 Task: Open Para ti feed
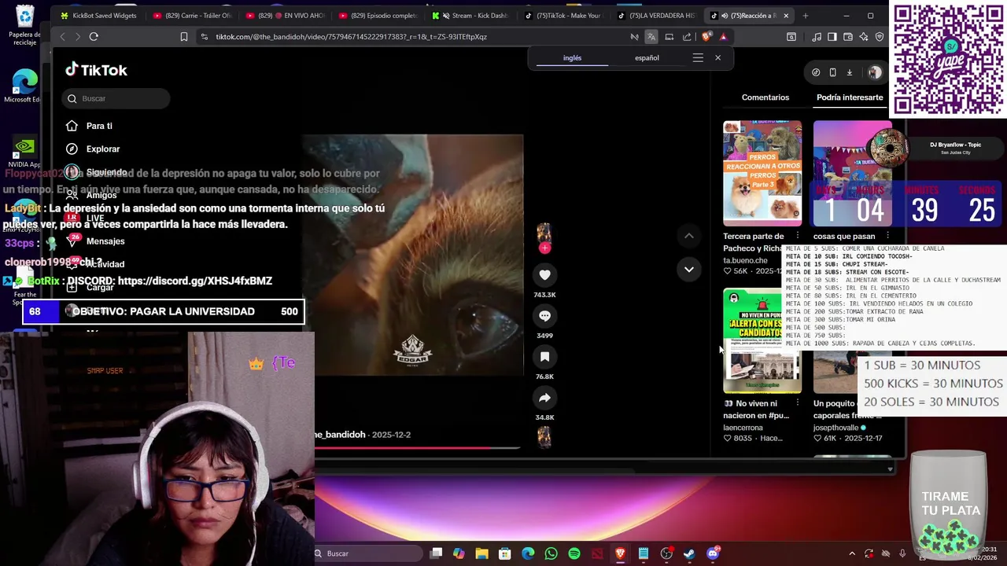(99, 126)
